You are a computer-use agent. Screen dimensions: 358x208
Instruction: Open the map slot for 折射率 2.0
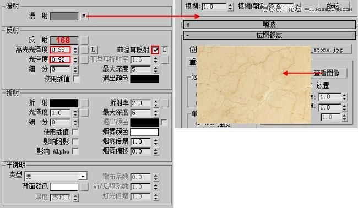coord(165,103)
